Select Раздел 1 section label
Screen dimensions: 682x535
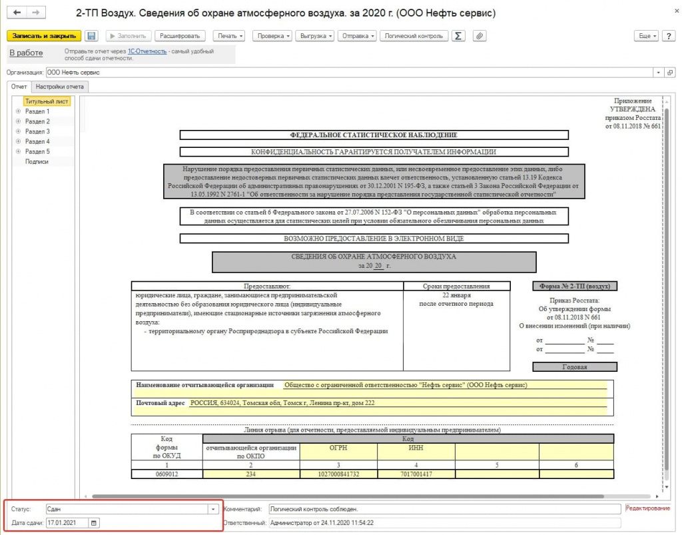point(37,111)
